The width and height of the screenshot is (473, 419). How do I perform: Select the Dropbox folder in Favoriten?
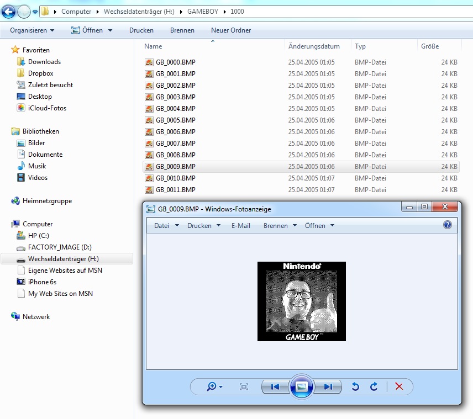(x=40, y=73)
